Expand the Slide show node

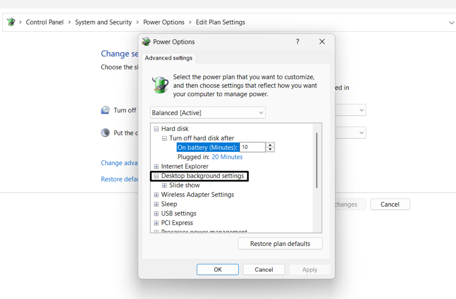[164, 185]
